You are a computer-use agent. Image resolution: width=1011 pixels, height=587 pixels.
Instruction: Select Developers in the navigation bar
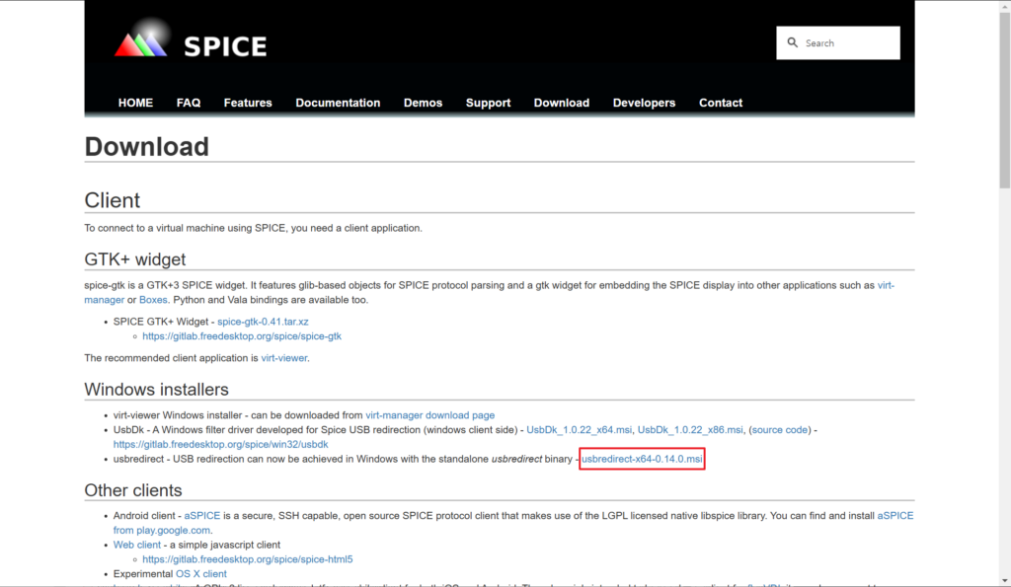[x=644, y=103]
